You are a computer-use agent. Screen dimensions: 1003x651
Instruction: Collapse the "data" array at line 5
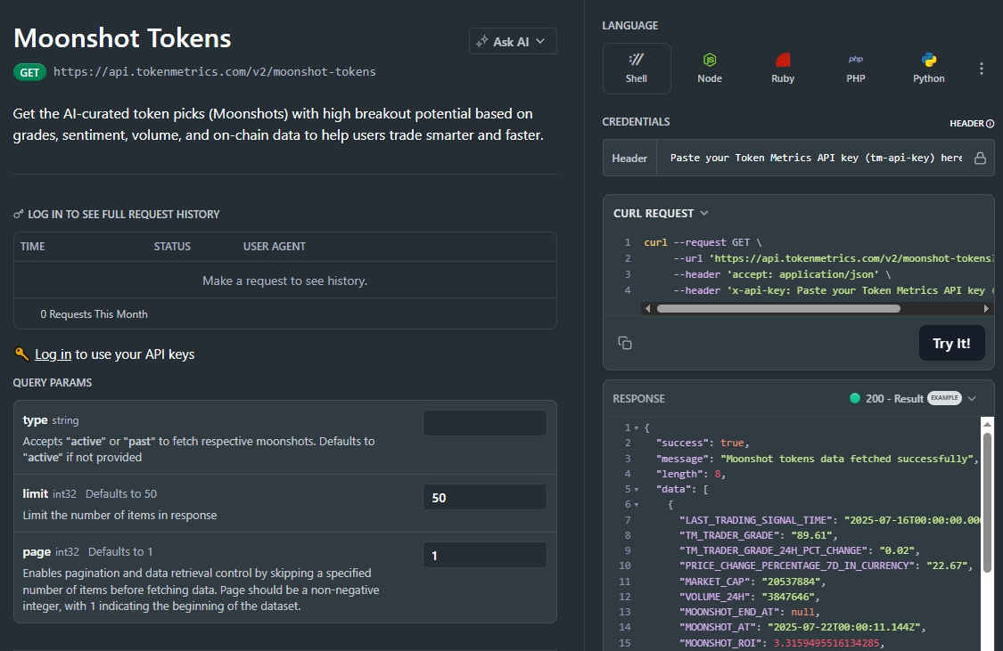point(636,490)
